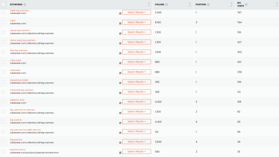Check the box for rubia wear

[3, 62]
